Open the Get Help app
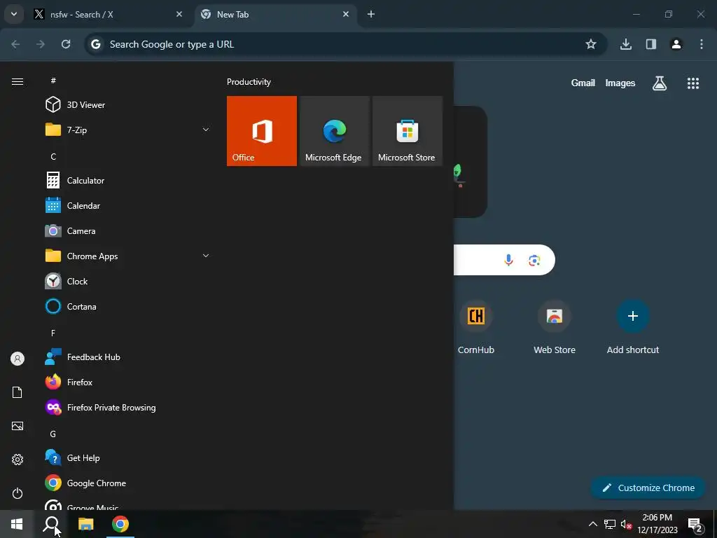The width and height of the screenshot is (717, 538). coord(128,458)
